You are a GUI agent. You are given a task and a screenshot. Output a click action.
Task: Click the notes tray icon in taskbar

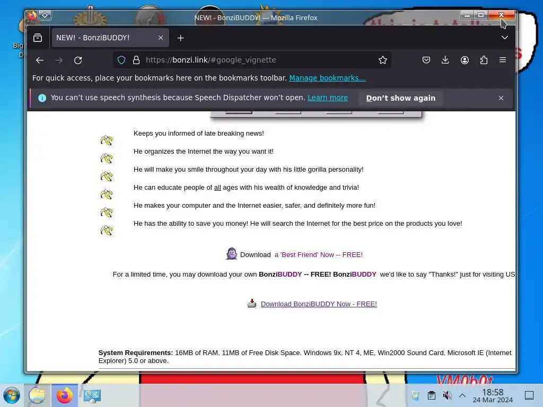click(416, 395)
